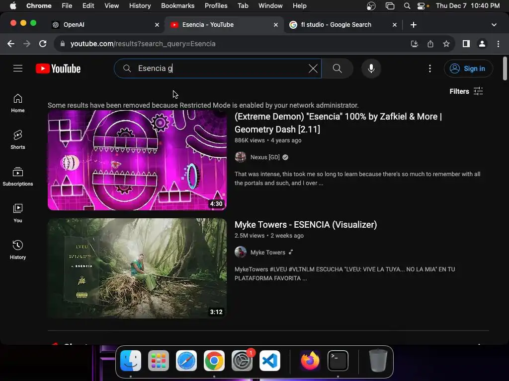Image resolution: width=509 pixels, height=381 pixels.
Task: Open the Profiles menu
Action: click(216, 5)
